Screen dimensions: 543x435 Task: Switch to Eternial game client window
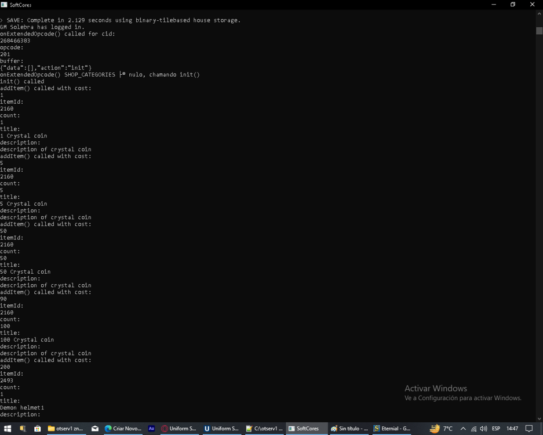(x=392, y=429)
